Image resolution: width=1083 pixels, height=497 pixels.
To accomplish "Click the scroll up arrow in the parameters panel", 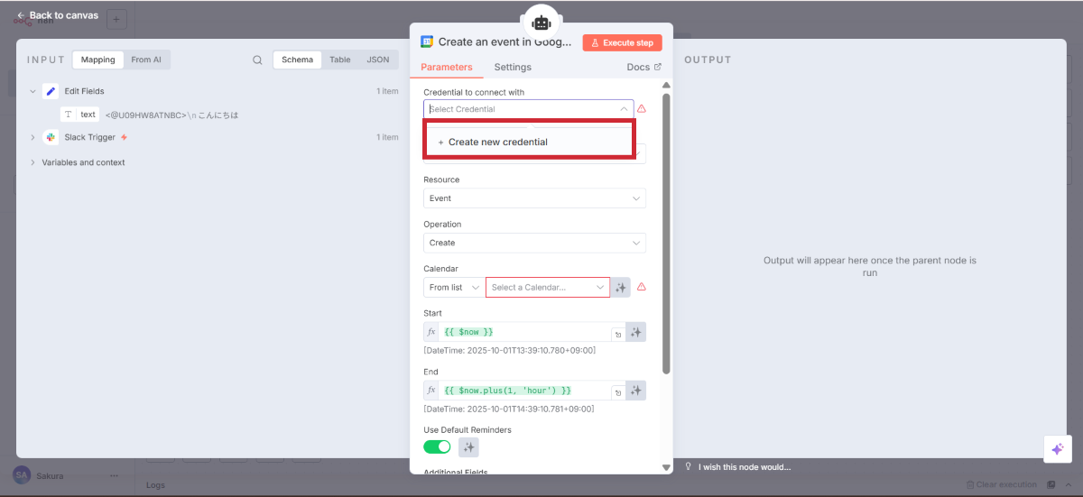I will click(666, 85).
